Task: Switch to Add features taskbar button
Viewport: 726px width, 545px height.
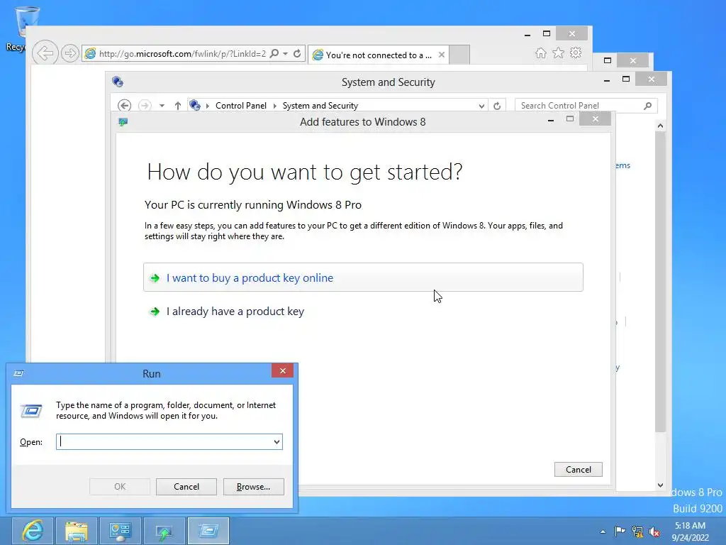Action: 164,531
